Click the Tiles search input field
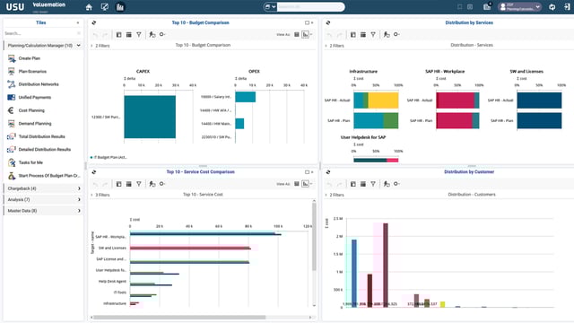574x323 pixels. click(x=41, y=33)
